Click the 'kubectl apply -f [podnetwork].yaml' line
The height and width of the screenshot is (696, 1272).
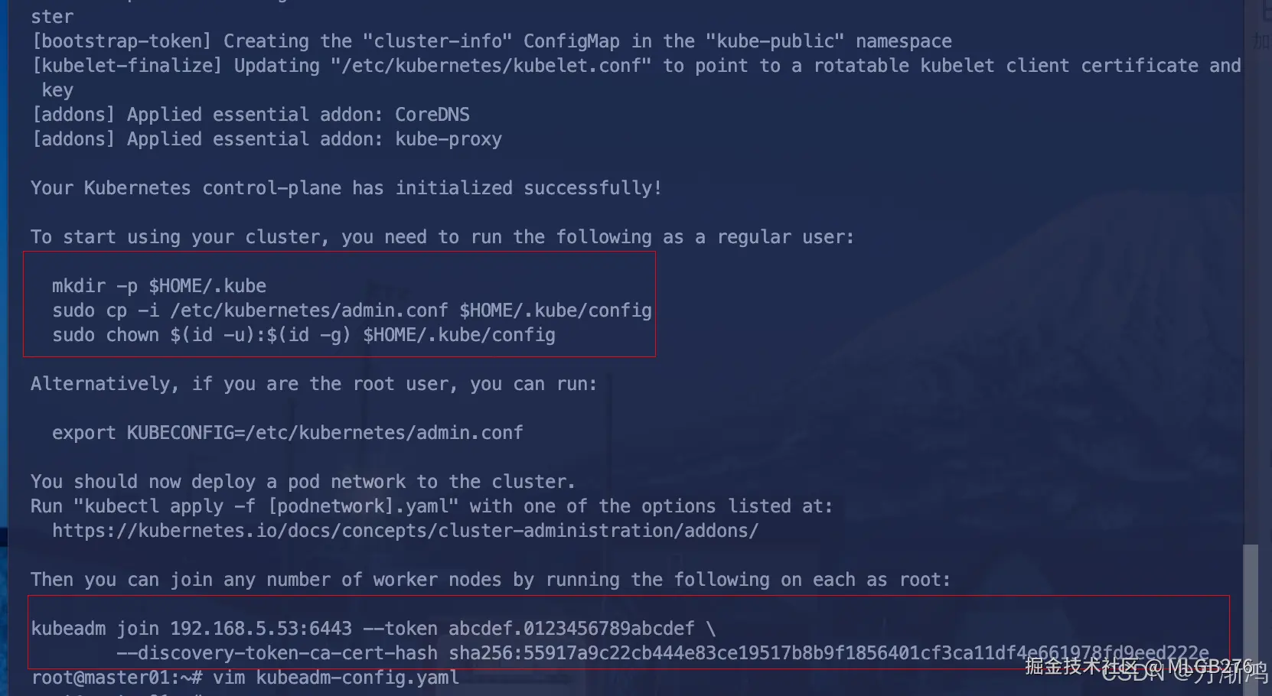click(x=432, y=506)
